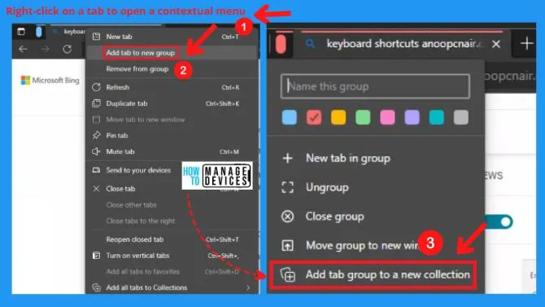The image size is (545, 307).
Task: Pick the gray group color
Action: [x=461, y=117]
